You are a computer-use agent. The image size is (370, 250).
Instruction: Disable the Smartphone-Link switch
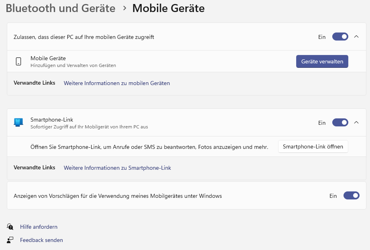pos(340,122)
